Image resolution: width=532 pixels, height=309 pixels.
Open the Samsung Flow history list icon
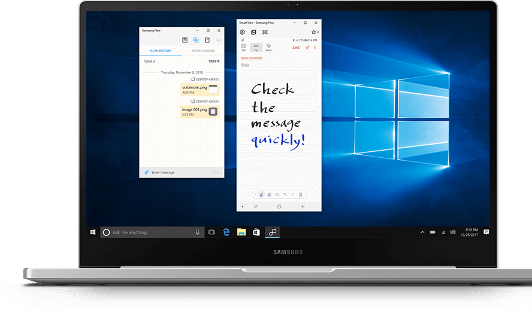[x=185, y=40]
